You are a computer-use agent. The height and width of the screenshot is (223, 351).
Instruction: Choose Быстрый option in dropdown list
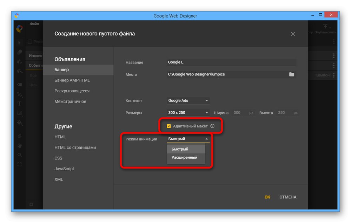180,149
